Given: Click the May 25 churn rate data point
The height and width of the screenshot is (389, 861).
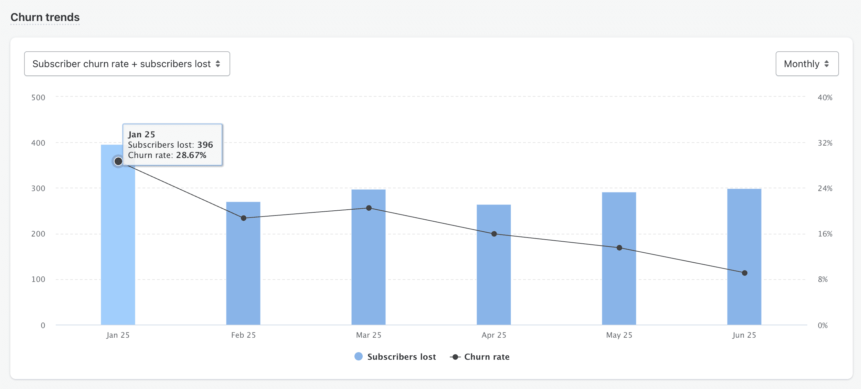Looking at the screenshot, I should pyautogui.click(x=619, y=248).
